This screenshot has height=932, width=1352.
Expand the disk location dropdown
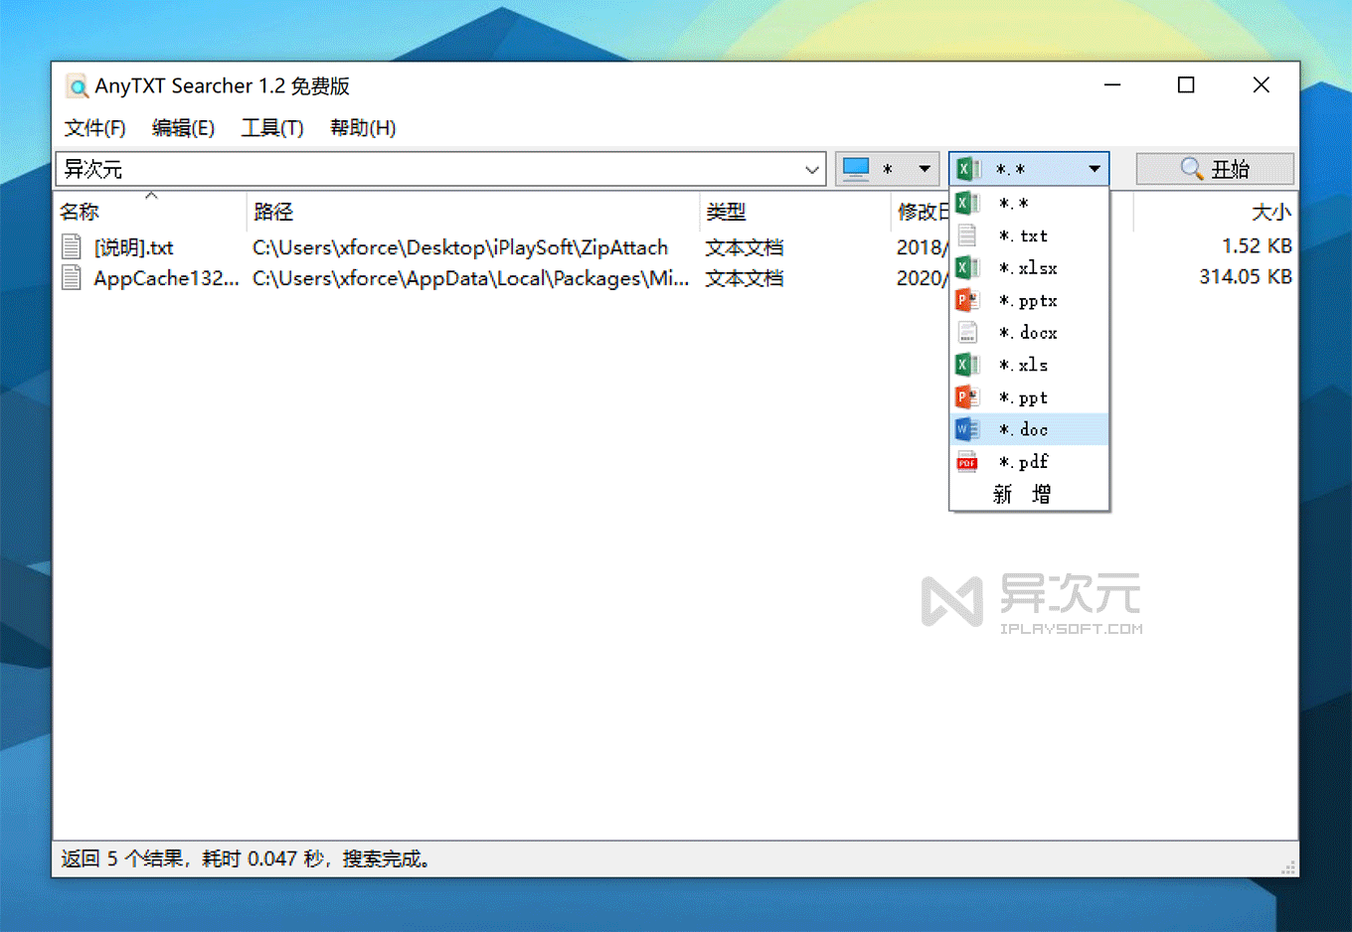924,168
